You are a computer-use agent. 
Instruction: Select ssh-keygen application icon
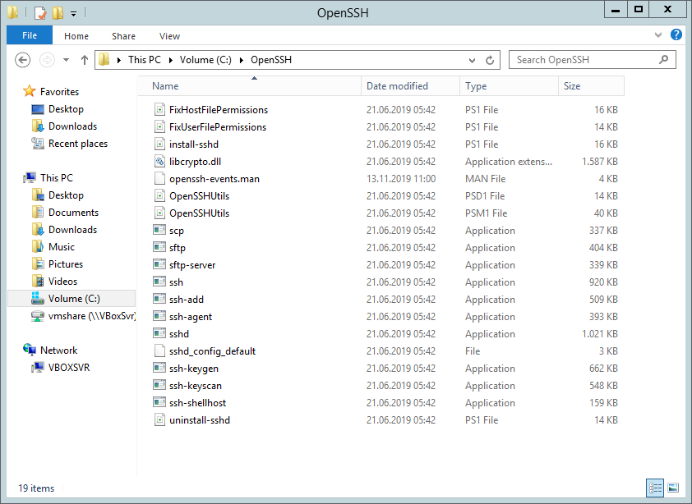click(159, 367)
